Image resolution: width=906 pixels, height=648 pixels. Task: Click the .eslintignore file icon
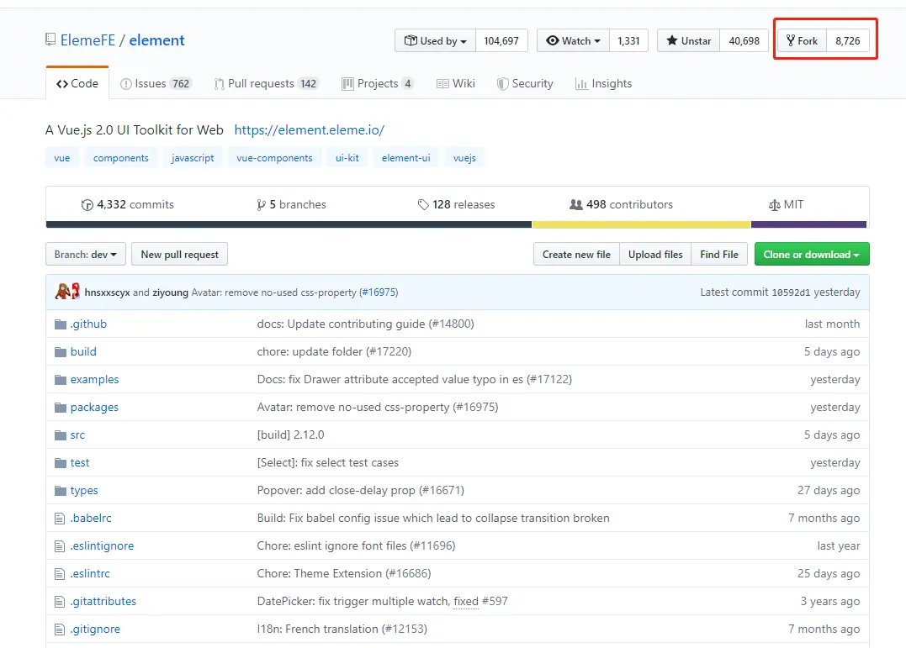tap(60, 545)
